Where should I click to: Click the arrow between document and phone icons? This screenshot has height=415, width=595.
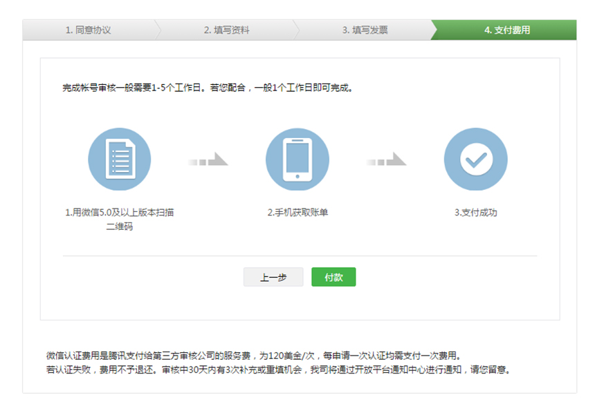(x=208, y=160)
